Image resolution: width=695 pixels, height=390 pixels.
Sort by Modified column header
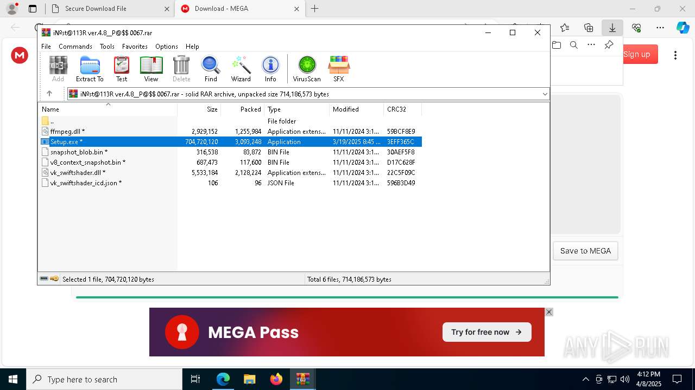[357, 109]
